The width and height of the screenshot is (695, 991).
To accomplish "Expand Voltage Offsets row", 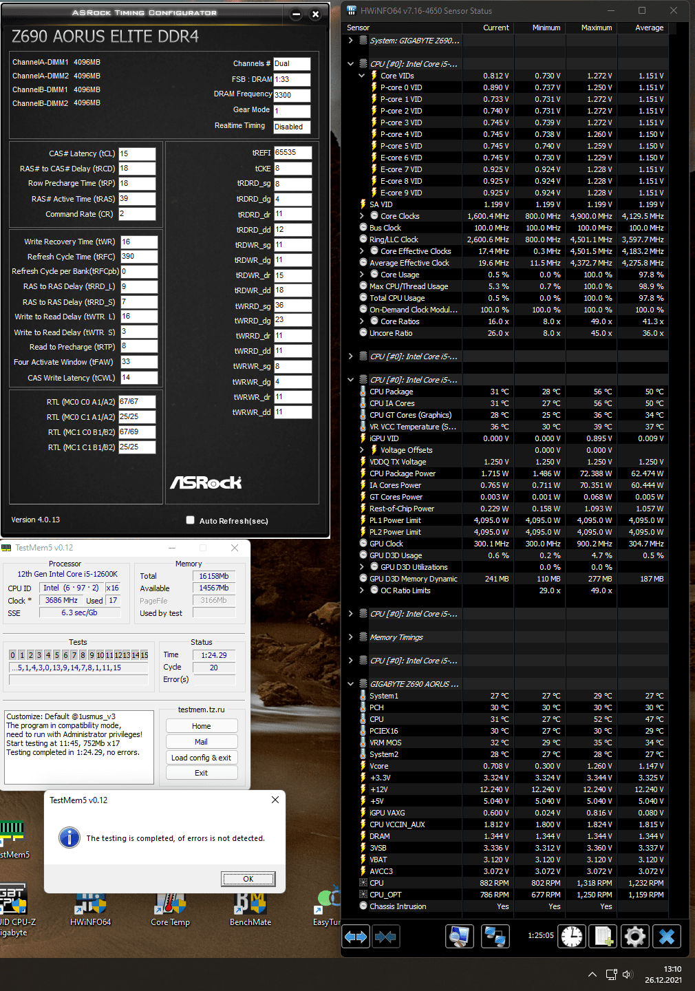I will click(362, 450).
